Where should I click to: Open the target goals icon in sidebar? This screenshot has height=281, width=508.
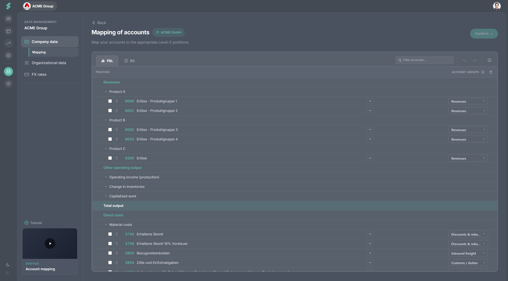8,55
